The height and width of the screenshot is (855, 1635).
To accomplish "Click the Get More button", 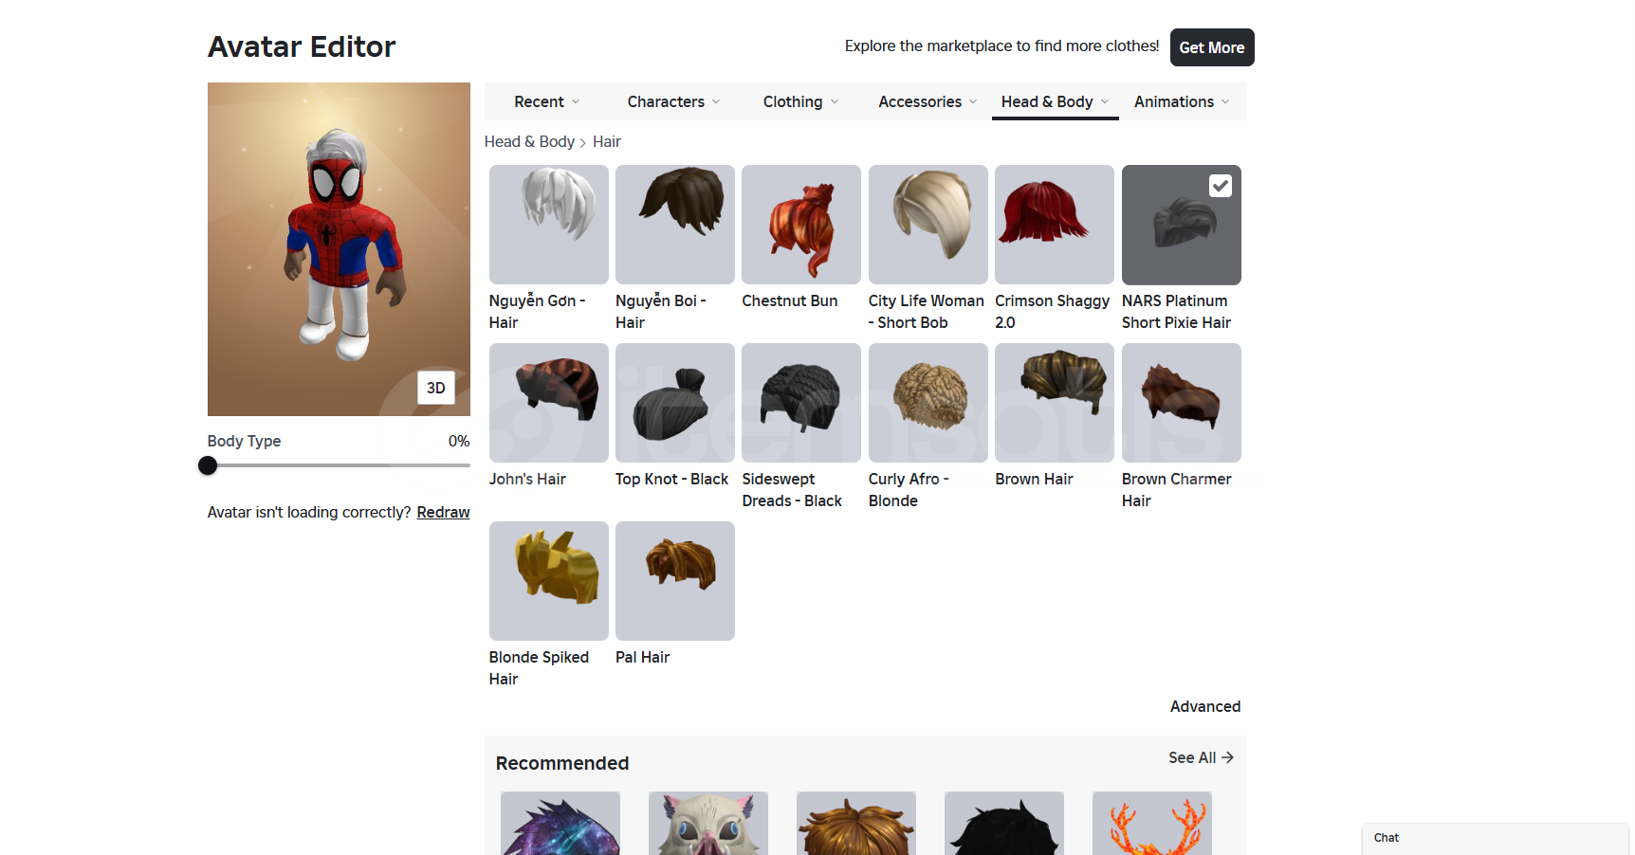I will point(1212,47).
